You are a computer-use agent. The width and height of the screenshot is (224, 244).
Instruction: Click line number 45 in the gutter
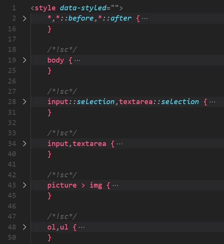pos(12,196)
